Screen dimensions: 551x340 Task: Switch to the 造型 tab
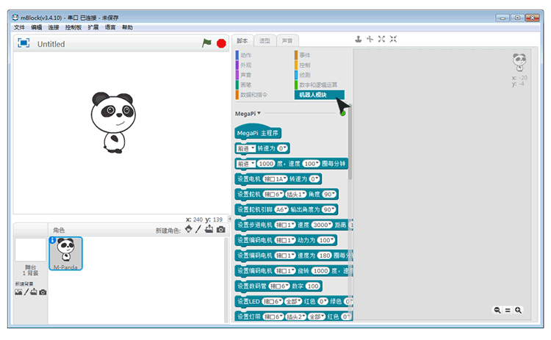tap(264, 40)
